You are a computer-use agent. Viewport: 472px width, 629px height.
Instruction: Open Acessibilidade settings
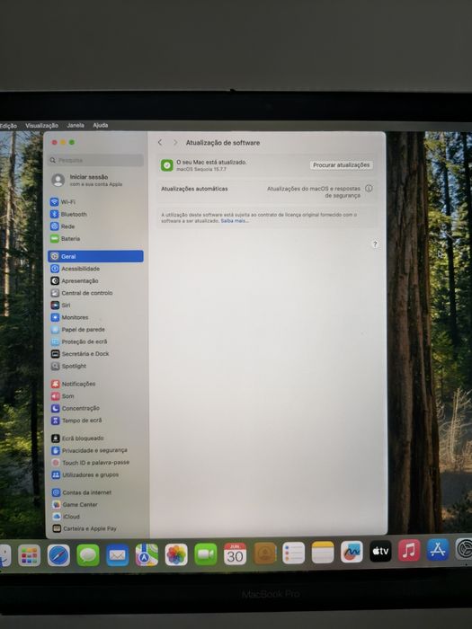click(95, 269)
